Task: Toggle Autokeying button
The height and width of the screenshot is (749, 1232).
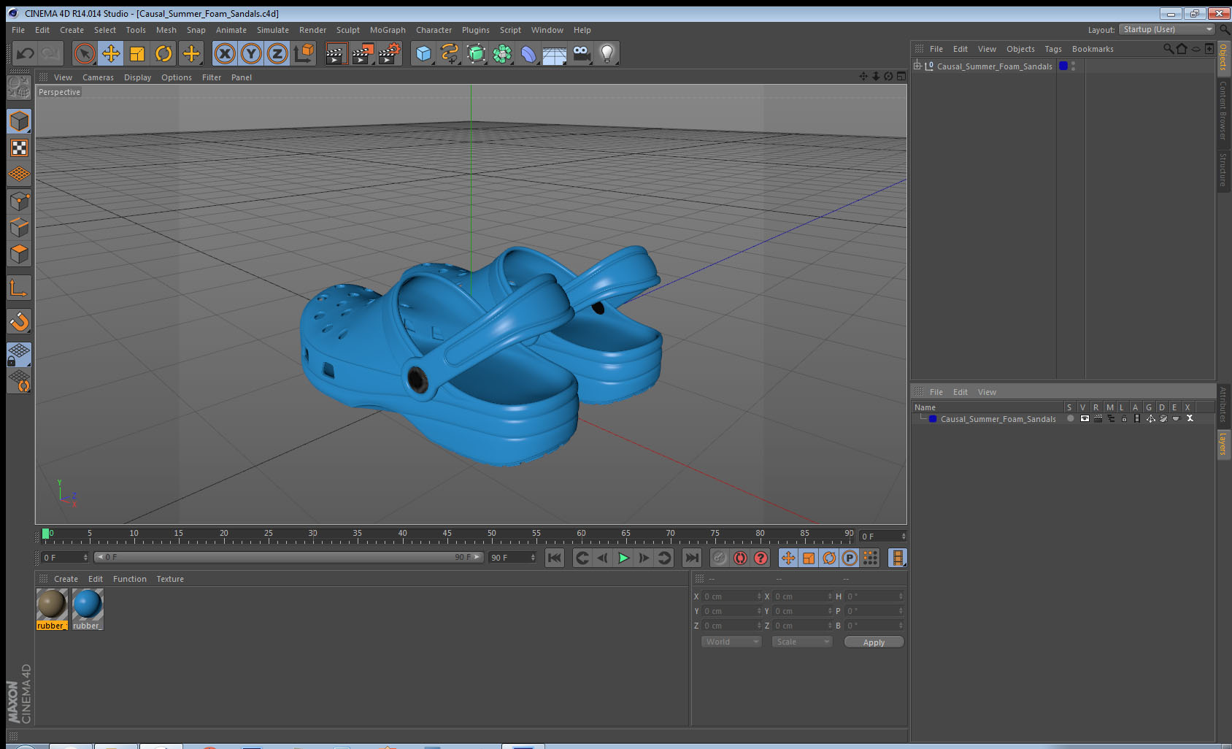Action: click(740, 558)
